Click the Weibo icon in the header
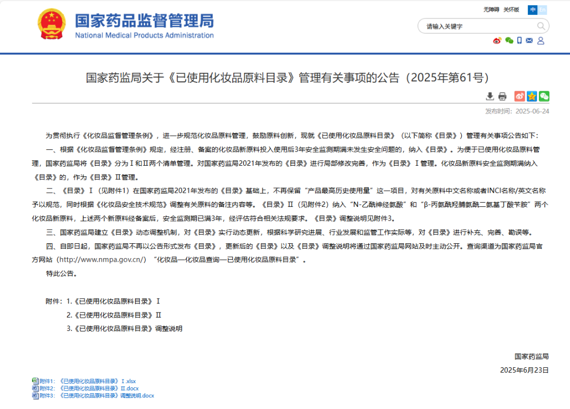 click(x=497, y=41)
